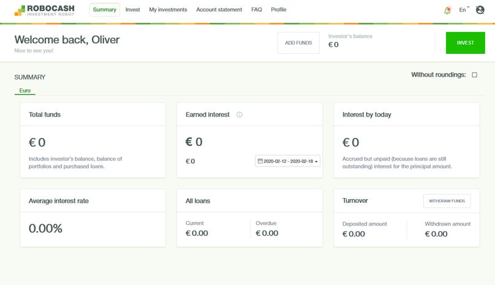Viewport: 495px width, 285px height.
Task: Click the 'Accrued but unpaid' description text
Action: click(397, 162)
